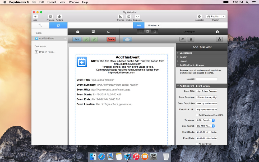Click the Publish button
259x162 pixels.
214,16
